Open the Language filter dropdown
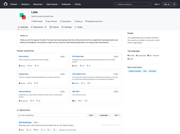The width and height of the screenshot is (180, 134). [x=105, y=115]
